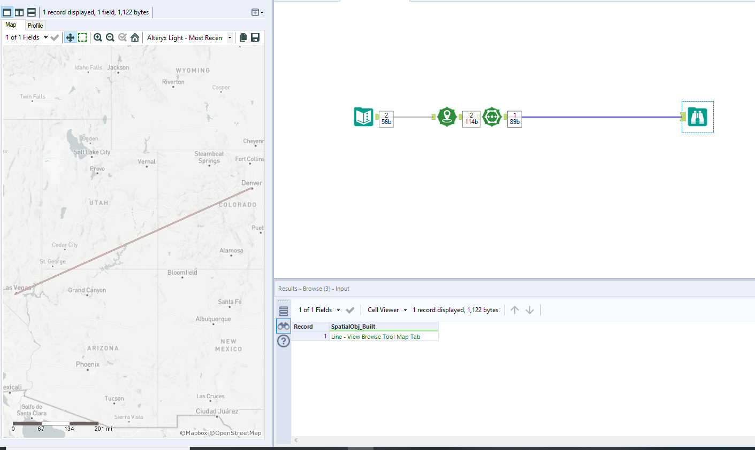Viewport: 755px width, 450px height.
Task: Click Steamboat Springs label on the map
Action: (209, 157)
